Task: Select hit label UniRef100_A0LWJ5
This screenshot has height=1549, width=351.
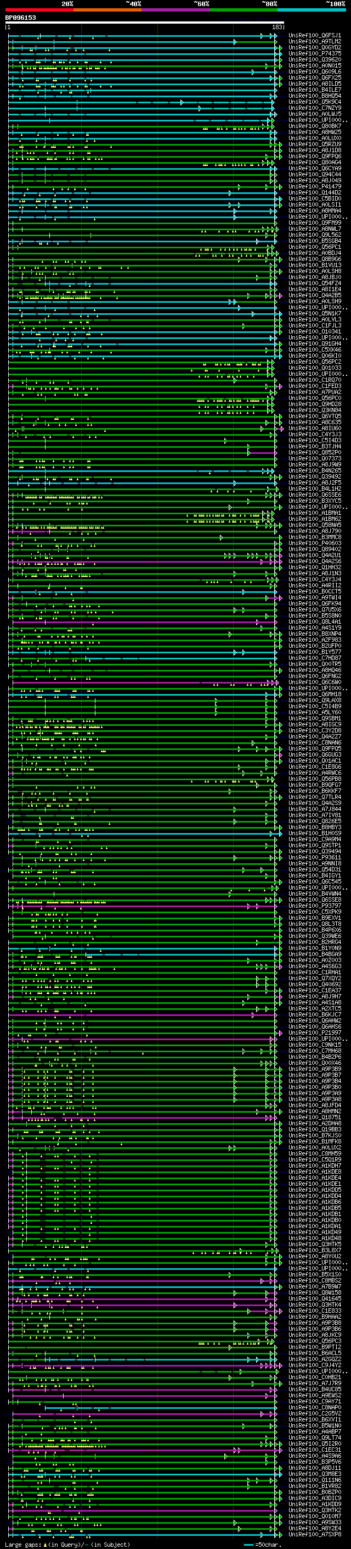Action: (315, 114)
